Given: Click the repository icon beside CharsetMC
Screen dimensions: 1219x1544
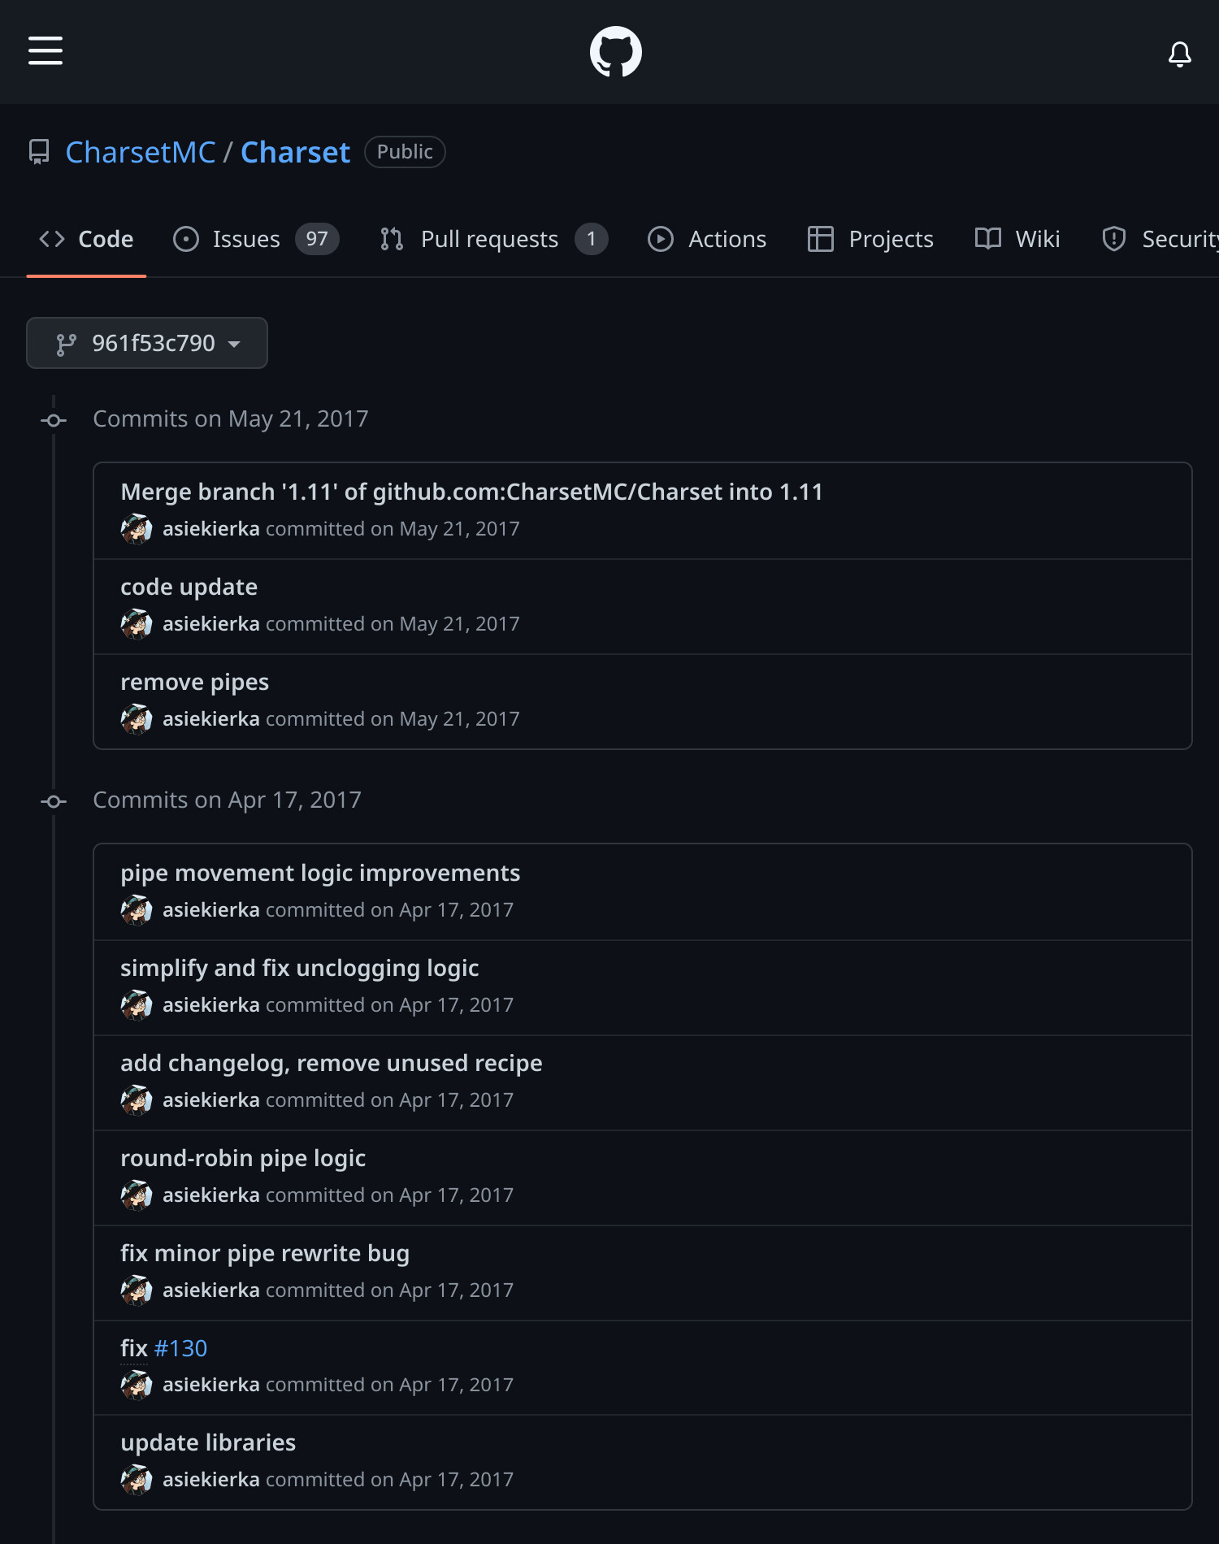Looking at the screenshot, I should coord(38,152).
